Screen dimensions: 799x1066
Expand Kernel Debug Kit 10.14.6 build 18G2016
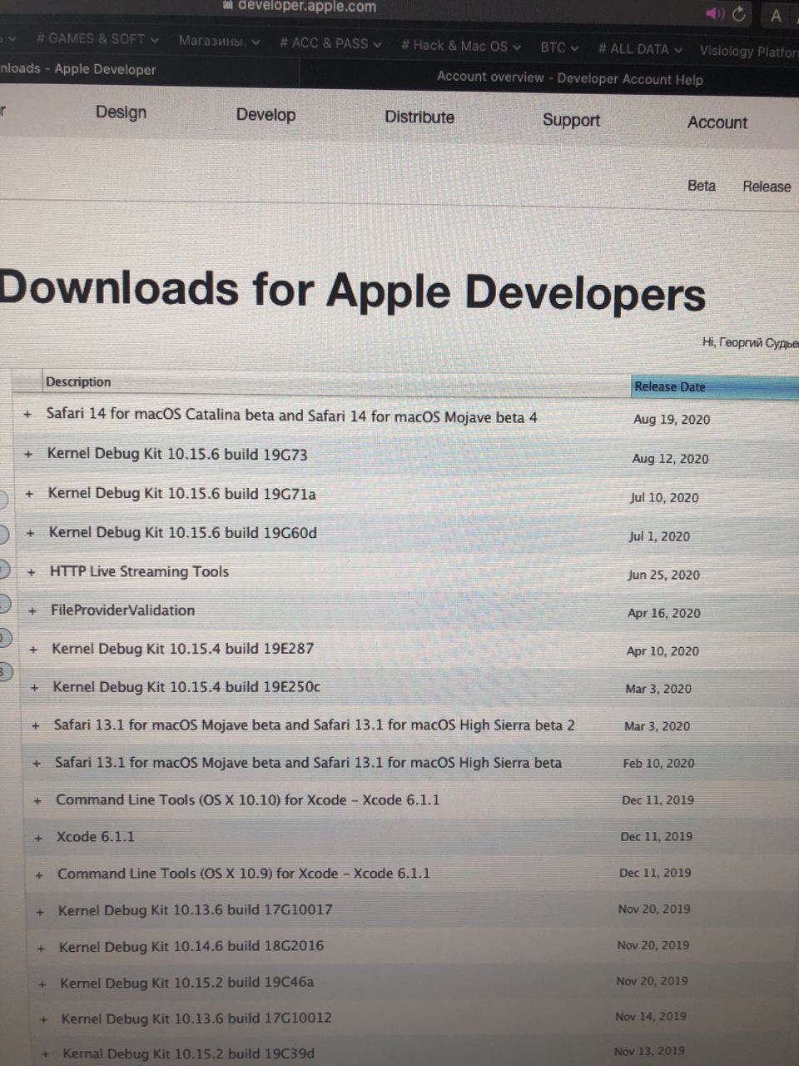41,949
